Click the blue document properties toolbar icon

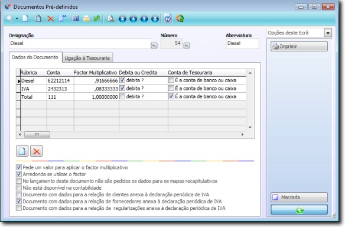click(x=63, y=18)
